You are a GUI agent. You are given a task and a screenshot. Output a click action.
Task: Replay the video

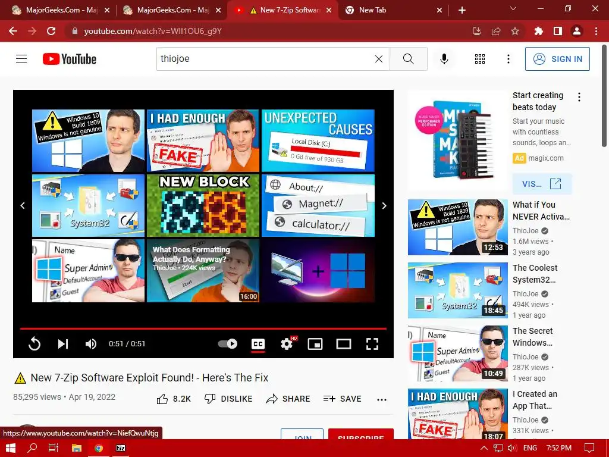click(34, 343)
